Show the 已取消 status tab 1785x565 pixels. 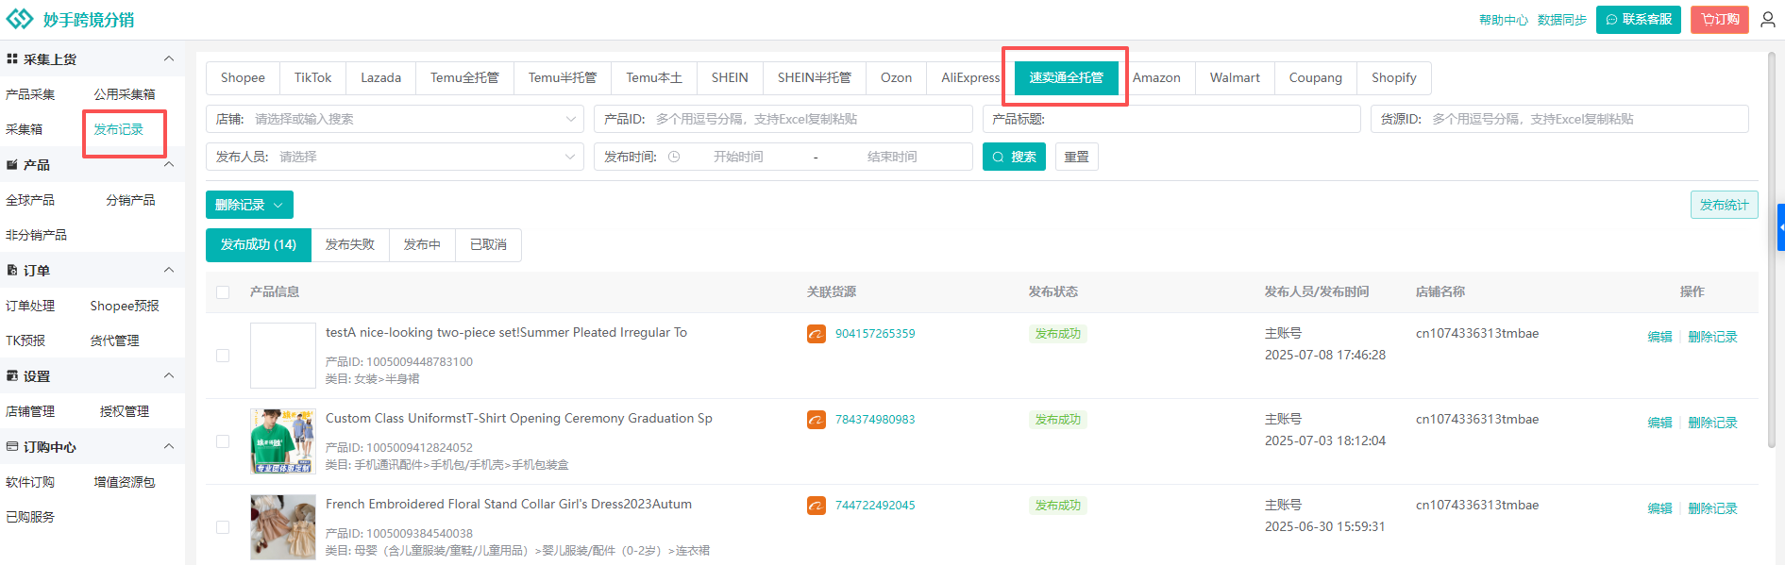[488, 244]
